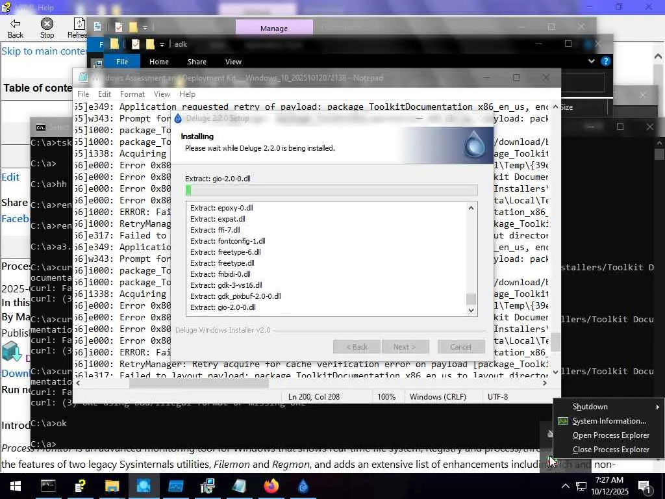Choose Open Process Explorer menu item
Viewport: 665px width, 499px height.
click(610, 435)
